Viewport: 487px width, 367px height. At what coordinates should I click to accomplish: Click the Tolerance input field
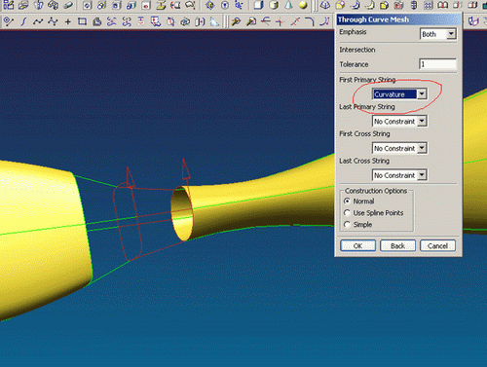pos(438,64)
